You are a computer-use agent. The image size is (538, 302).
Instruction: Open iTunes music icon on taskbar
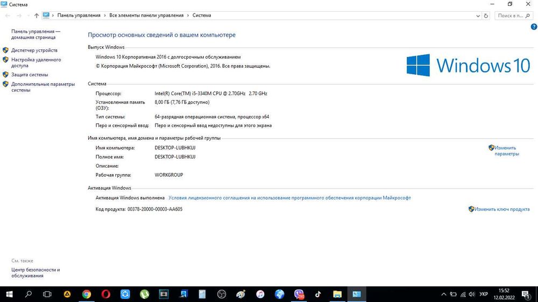coord(260,294)
